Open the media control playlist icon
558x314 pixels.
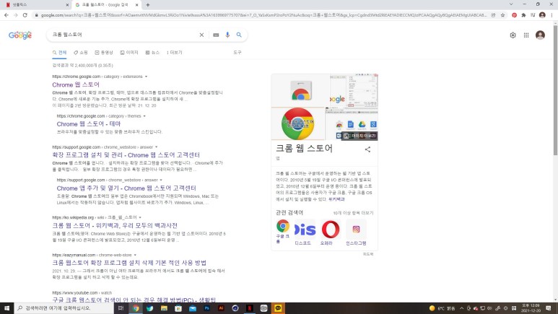(533, 15)
